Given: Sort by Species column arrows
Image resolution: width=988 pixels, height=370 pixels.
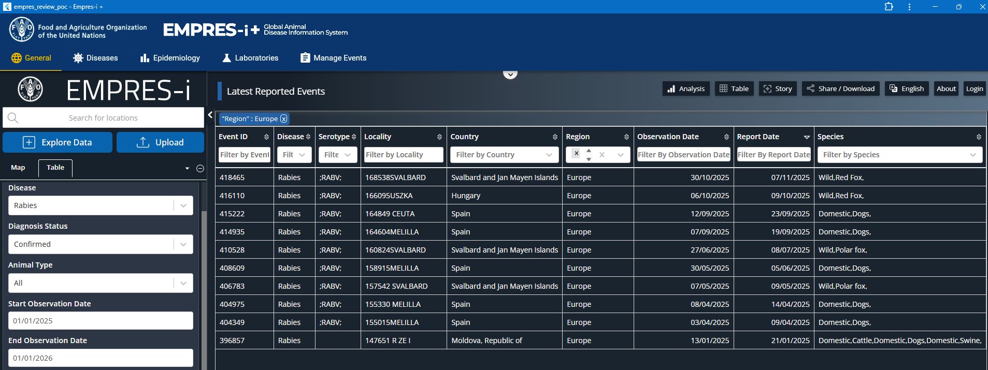Looking at the screenshot, I should tap(979, 137).
